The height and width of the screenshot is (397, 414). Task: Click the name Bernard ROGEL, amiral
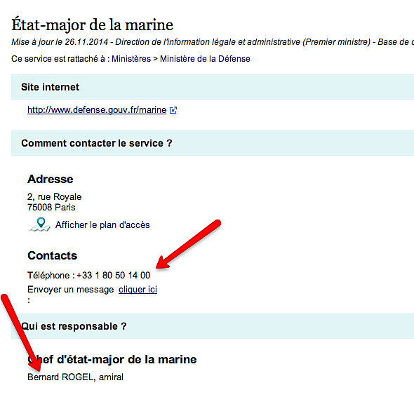click(x=75, y=377)
